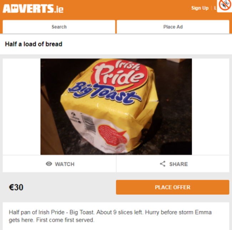This screenshot has height=230, width=232.
Task: Click the eye icon beside WATCH
Action: 49,164
